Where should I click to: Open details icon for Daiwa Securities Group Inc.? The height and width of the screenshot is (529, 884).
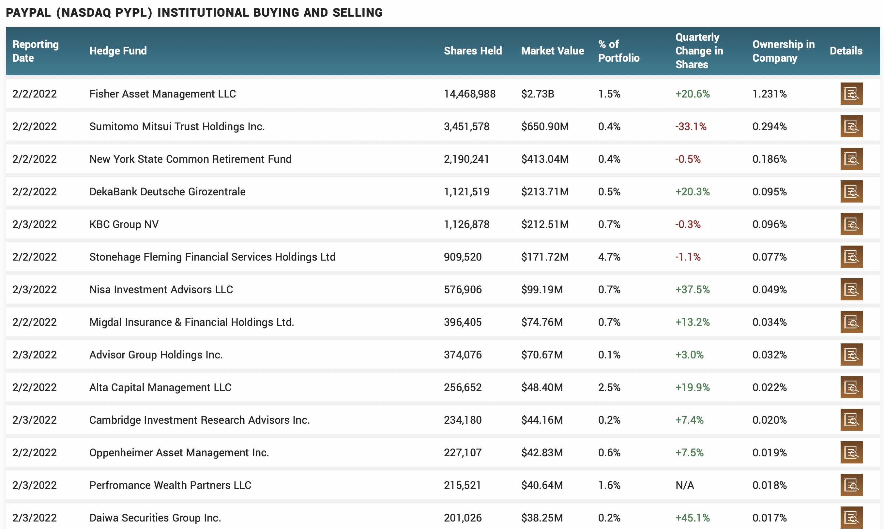851,517
